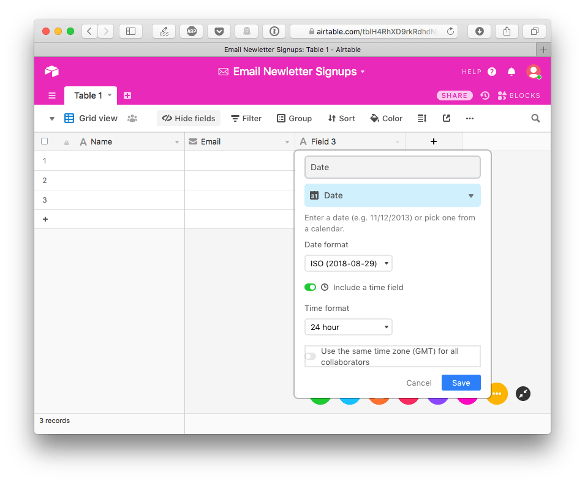Open the Email column dropdown arrow
585x483 pixels.
pyautogui.click(x=287, y=142)
